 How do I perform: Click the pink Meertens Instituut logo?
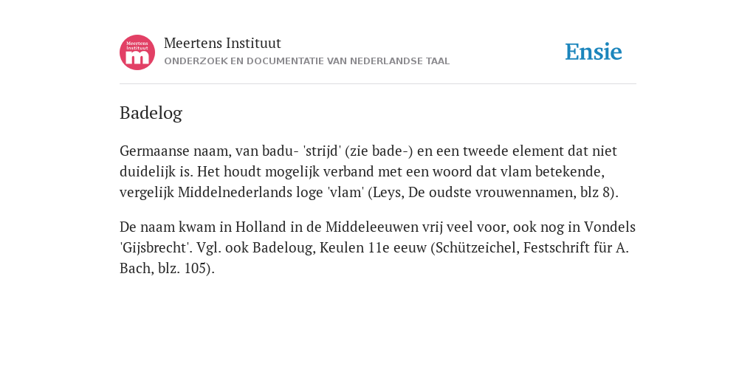click(x=137, y=52)
